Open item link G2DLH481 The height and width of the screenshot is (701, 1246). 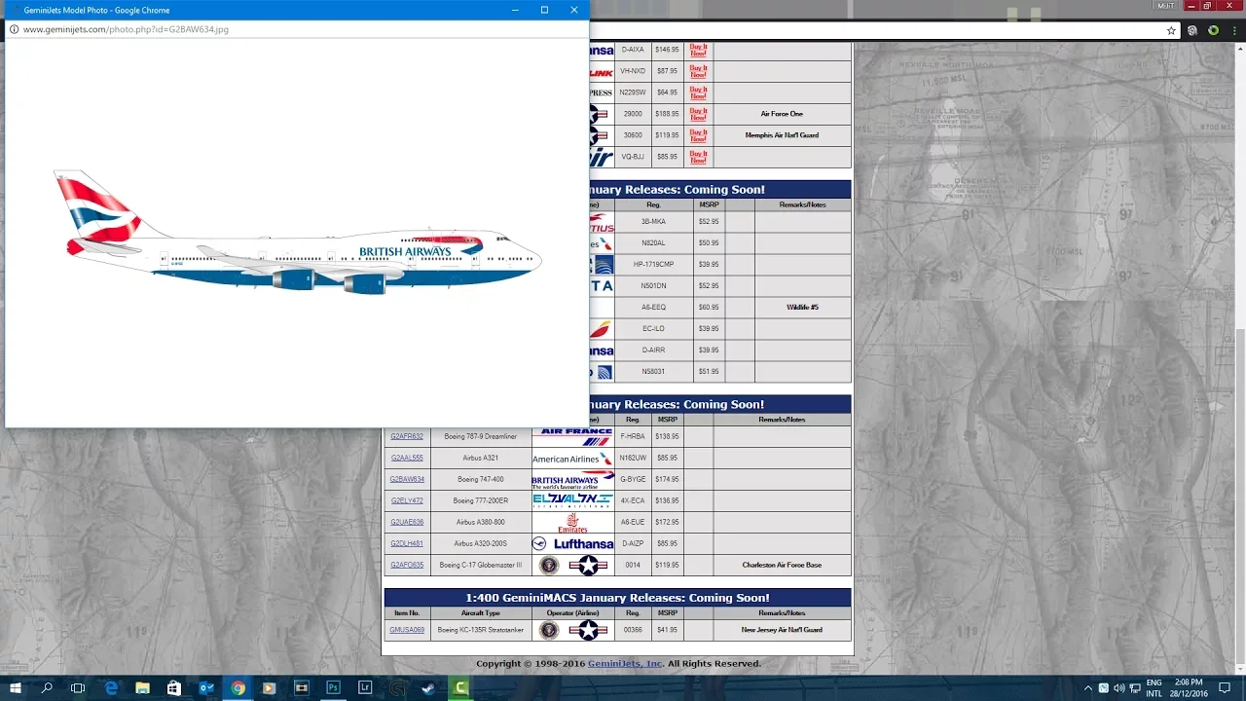407,543
